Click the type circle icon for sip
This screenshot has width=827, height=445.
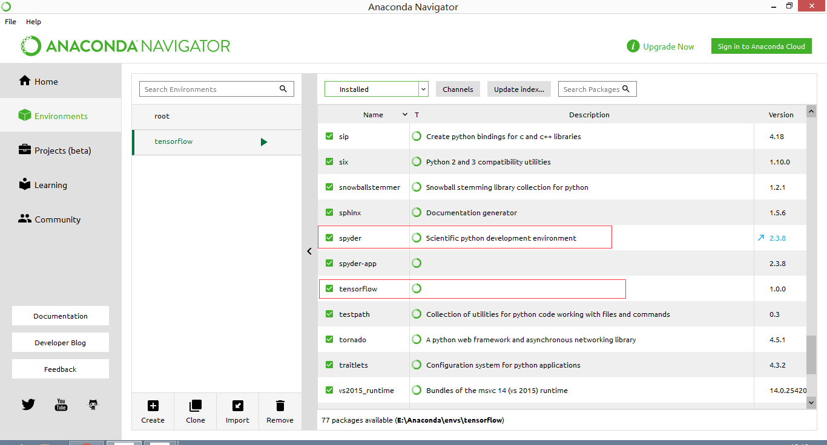[x=417, y=136]
